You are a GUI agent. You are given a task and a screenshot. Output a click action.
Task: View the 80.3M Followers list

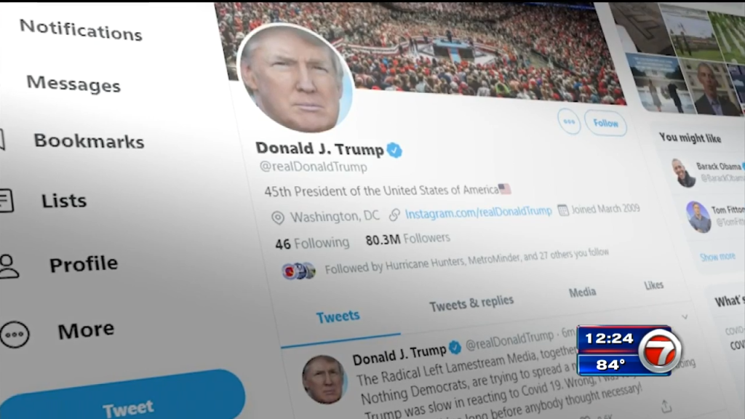pyautogui.click(x=407, y=239)
